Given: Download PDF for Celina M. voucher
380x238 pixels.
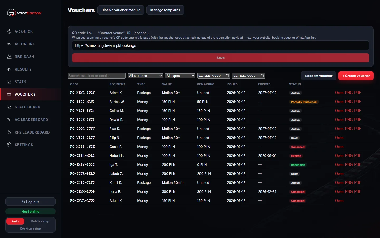Looking at the screenshot, I should click(358, 111).
